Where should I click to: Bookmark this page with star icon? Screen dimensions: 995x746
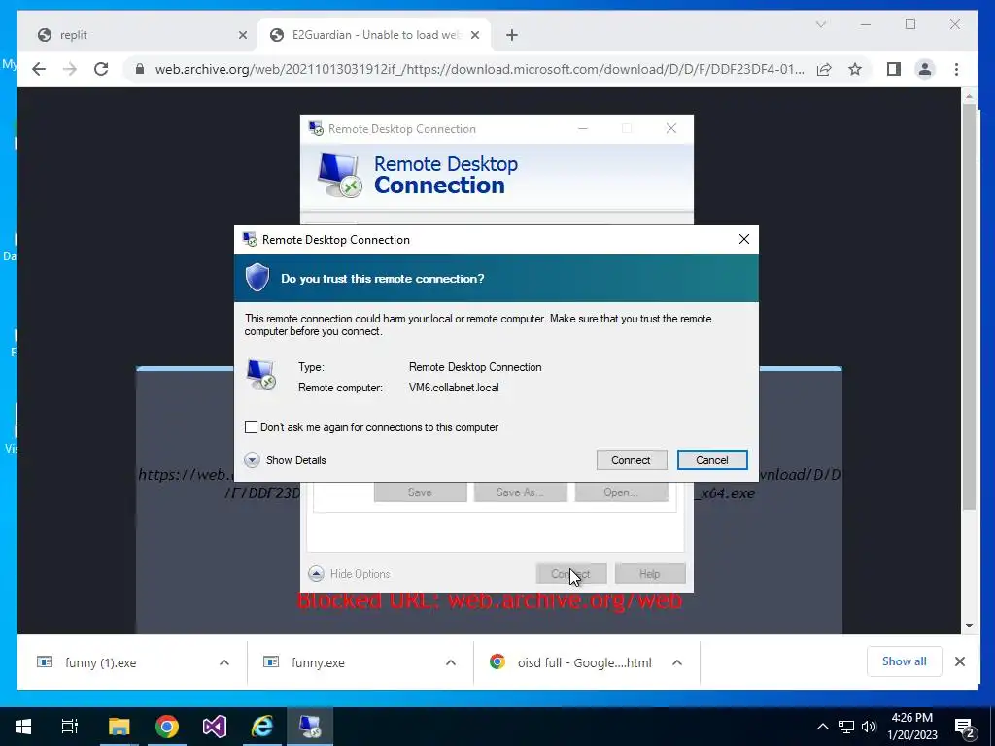[x=855, y=69]
